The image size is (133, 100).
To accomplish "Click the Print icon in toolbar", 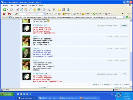I will [x=49, y=9].
